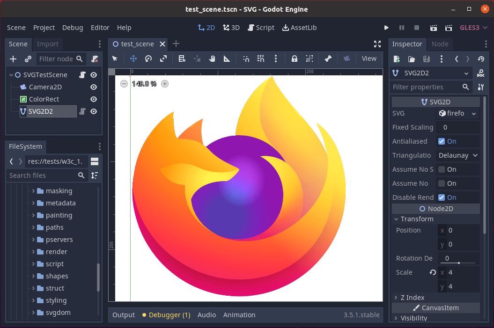Open the Triangulation Delaunay dropdown
494x328 pixels.
tap(457, 155)
